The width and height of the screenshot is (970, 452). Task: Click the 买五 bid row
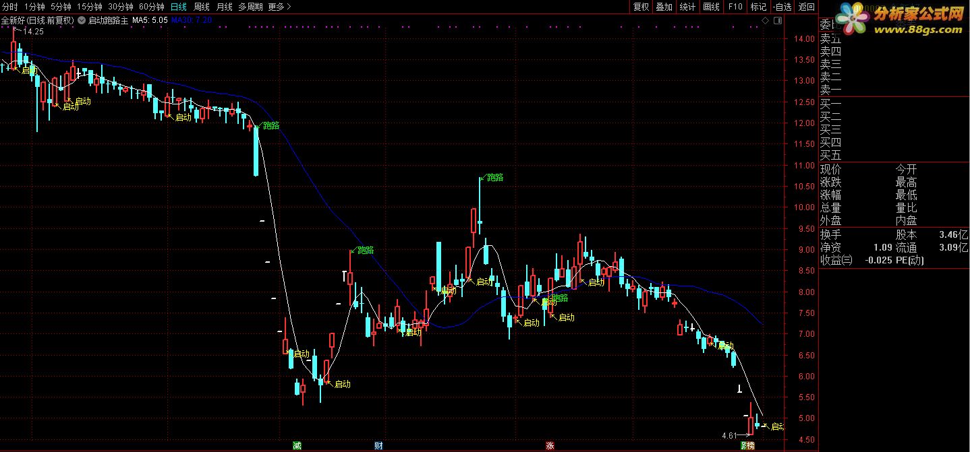894,156
